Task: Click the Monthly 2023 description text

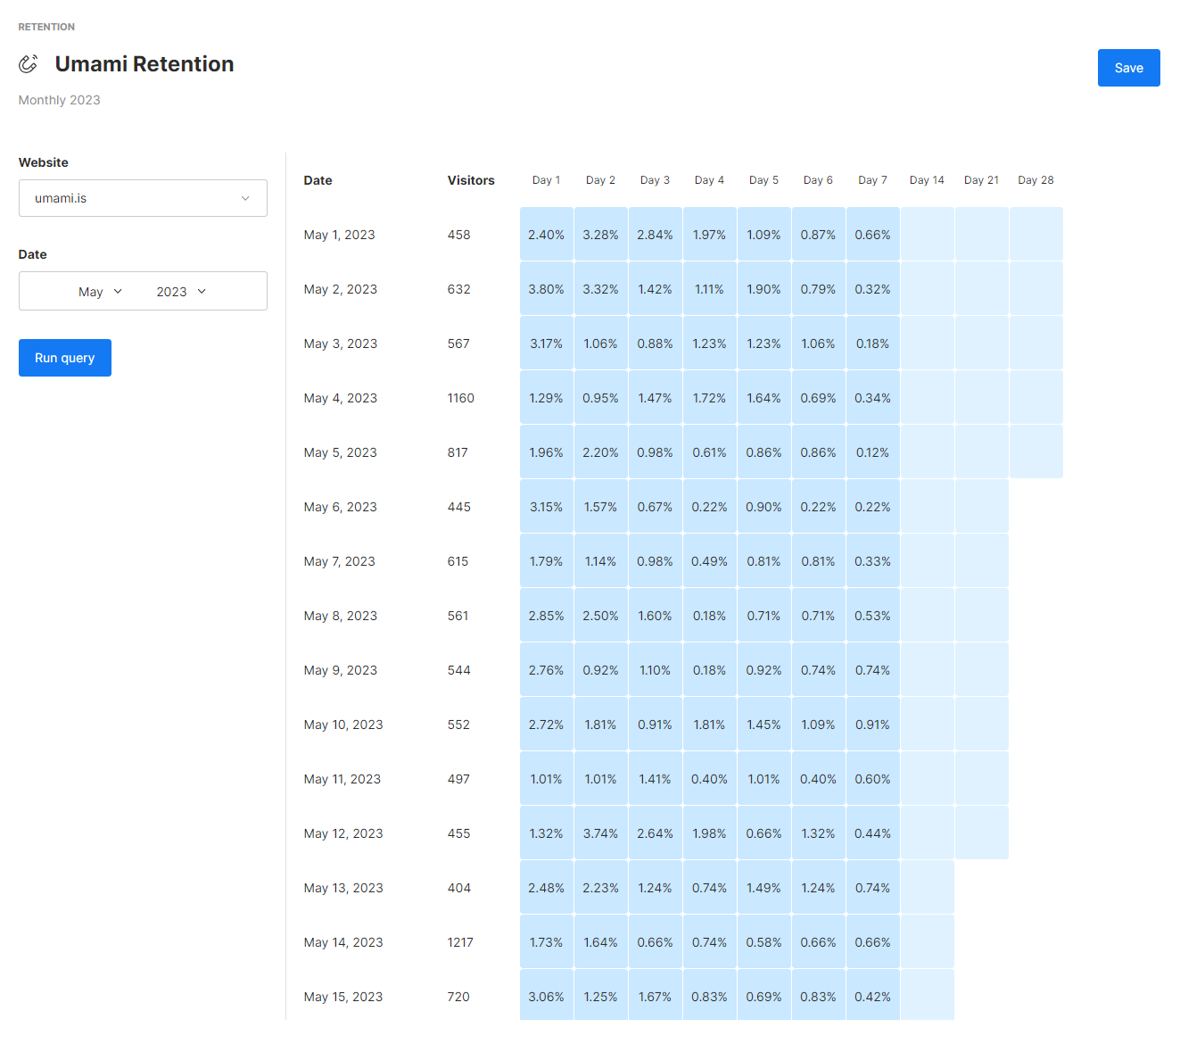Action: [59, 100]
